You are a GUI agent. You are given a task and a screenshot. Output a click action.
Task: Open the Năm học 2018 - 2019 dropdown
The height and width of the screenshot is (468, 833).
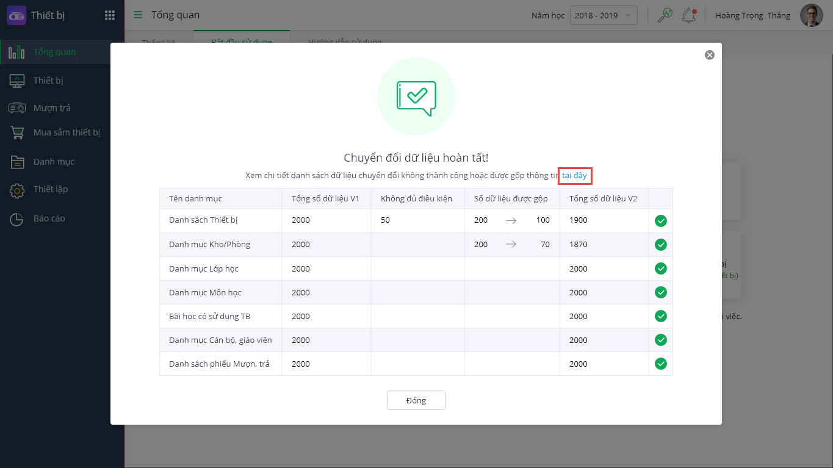coord(604,15)
